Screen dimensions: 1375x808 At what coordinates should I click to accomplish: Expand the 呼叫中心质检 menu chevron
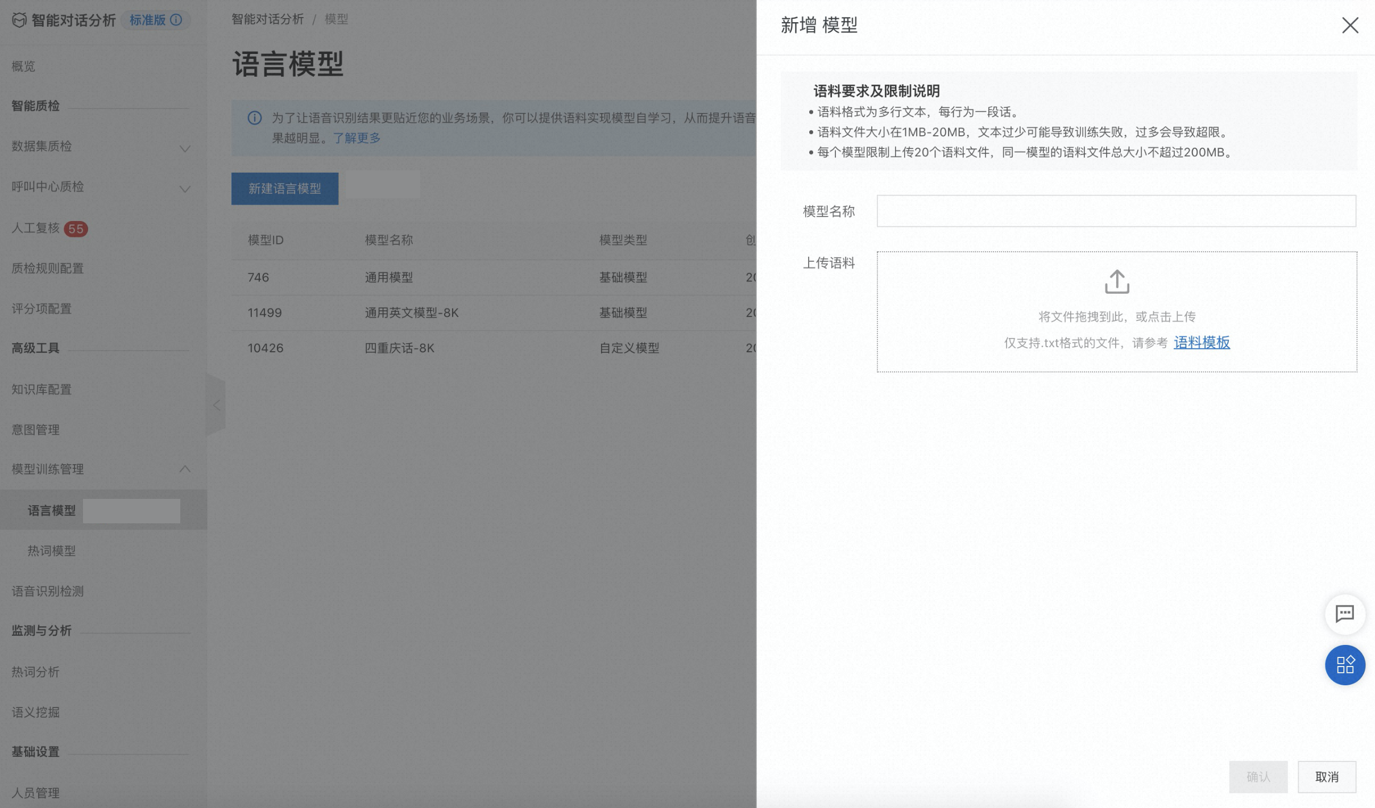coord(185,189)
